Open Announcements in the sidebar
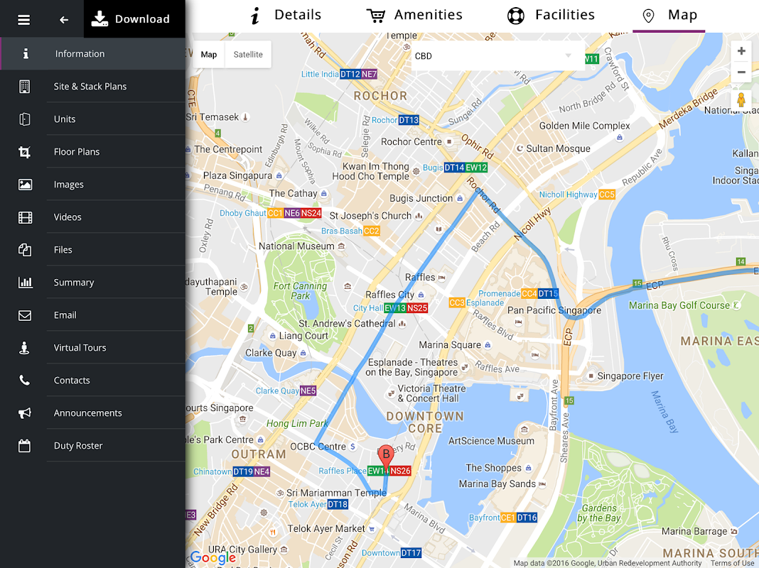The width and height of the screenshot is (759, 568). point(93,413)
